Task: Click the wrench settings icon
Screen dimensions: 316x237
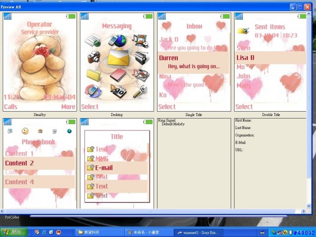Action: click(140, 92)
